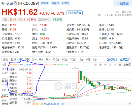Click the 量比 value 0.87
The image size is (132, 105).
tap(43, 34)
